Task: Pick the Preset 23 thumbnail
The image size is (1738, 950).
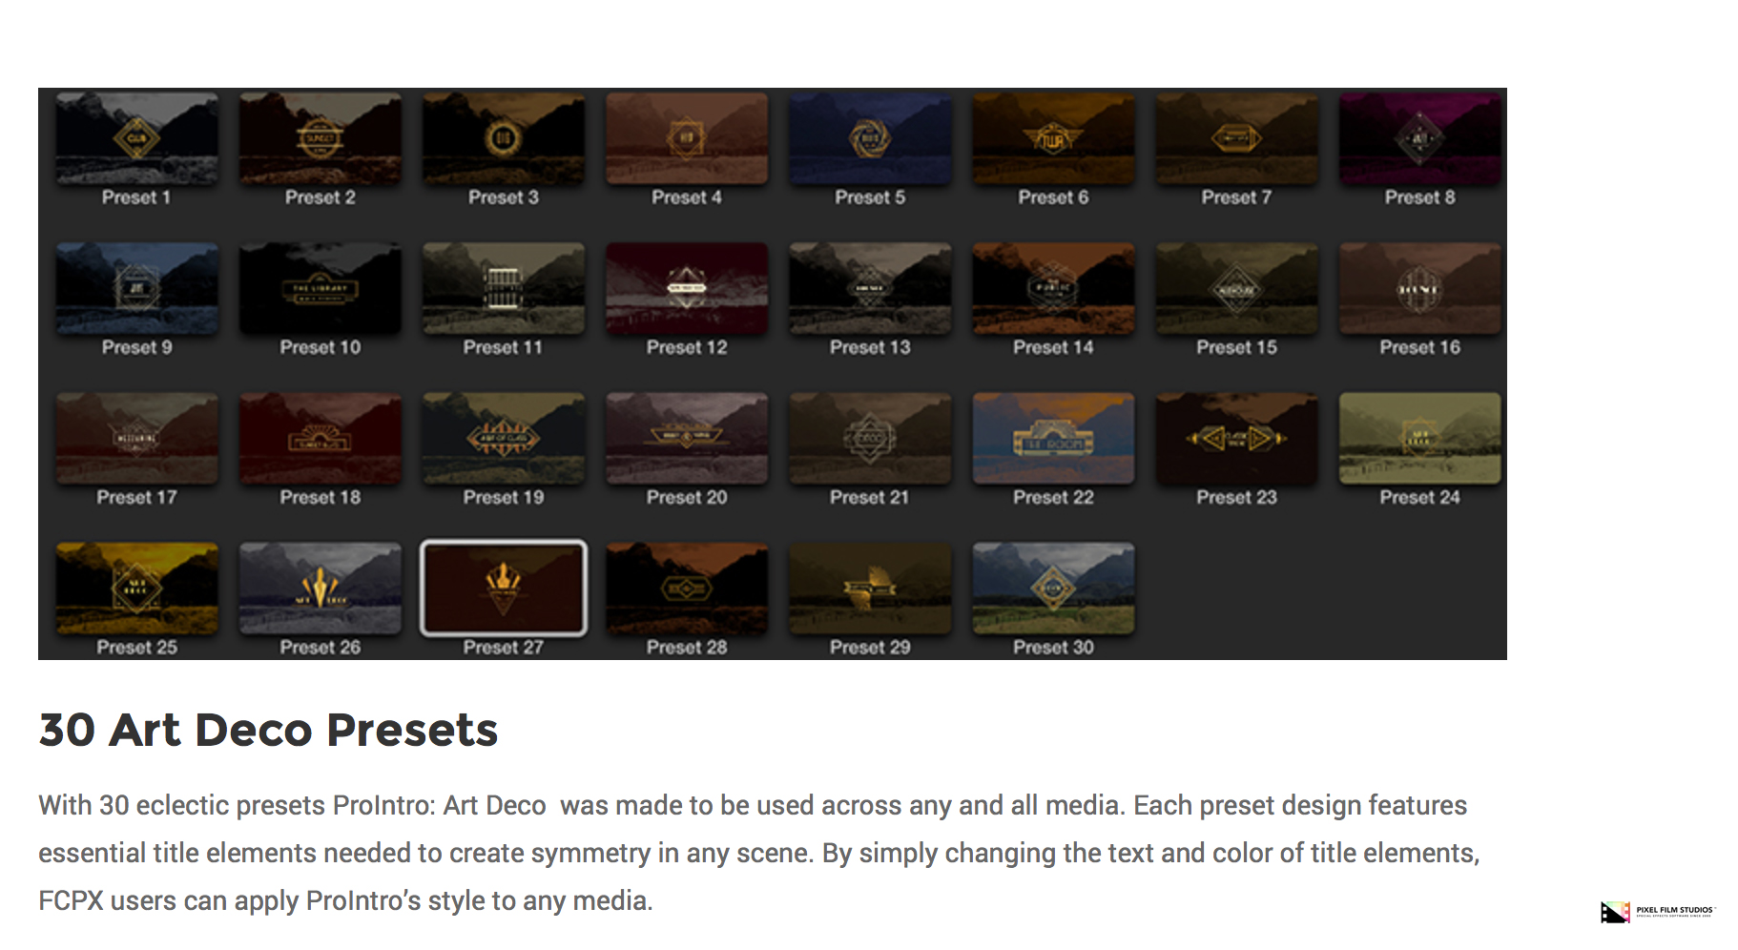Action: click(x=1236, y=438)
